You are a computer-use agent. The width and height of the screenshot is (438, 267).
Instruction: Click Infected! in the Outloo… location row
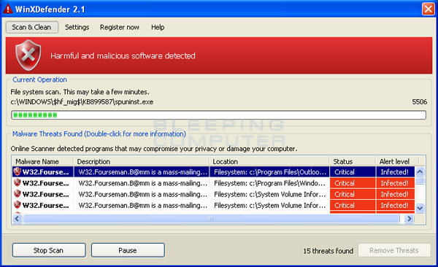[395, 172]
